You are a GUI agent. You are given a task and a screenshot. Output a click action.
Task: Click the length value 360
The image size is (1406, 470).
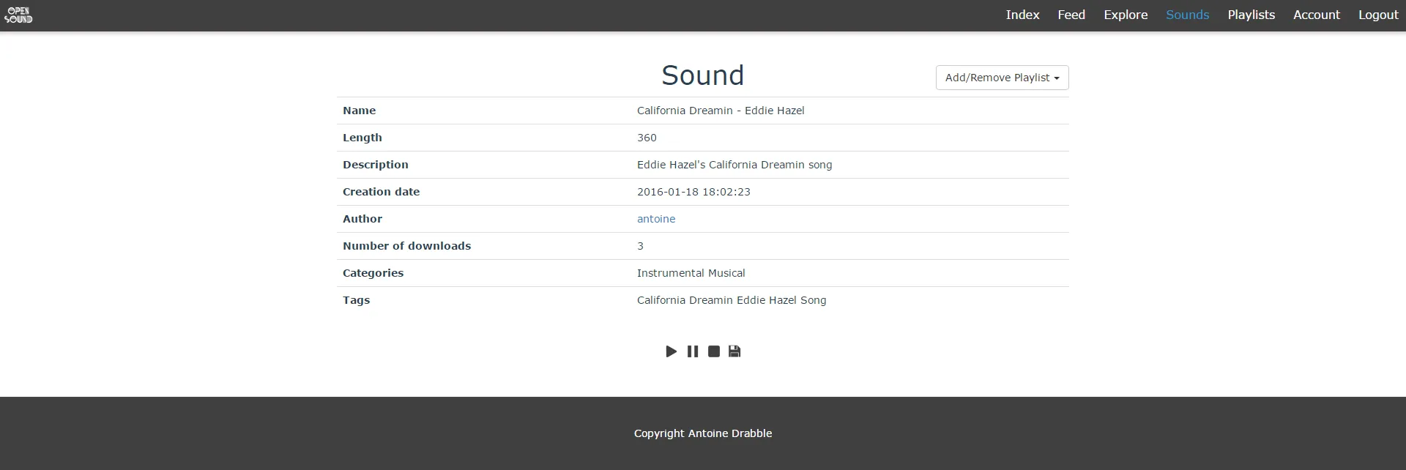[647, 138]
